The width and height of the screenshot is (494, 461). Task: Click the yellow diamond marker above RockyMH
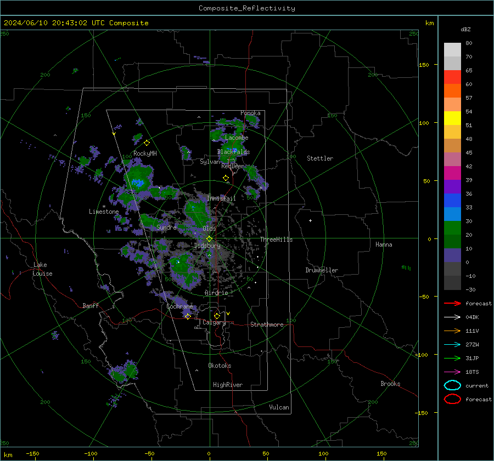pyautogui.click(x=147, y=143)
